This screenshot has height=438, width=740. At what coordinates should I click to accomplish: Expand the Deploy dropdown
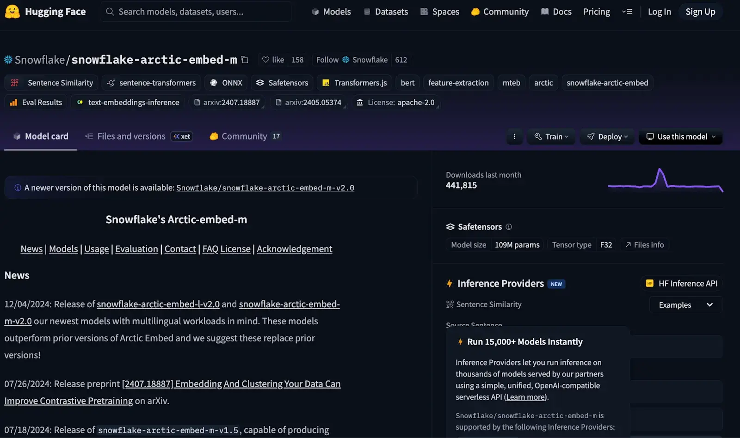click(x=607, y=136)
